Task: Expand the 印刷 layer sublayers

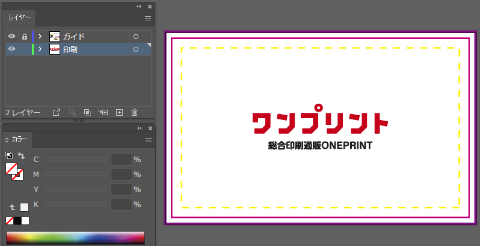Action: click(40, 49)
